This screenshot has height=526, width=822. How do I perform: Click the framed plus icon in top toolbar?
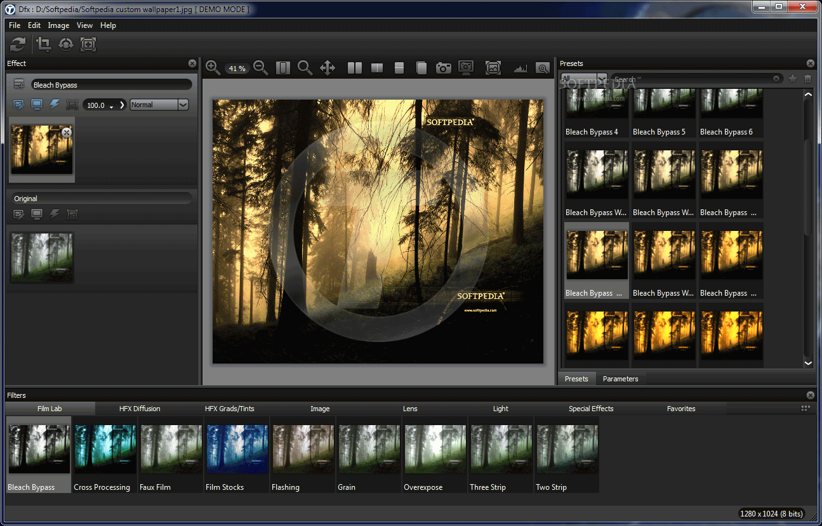tap(88, 44)
